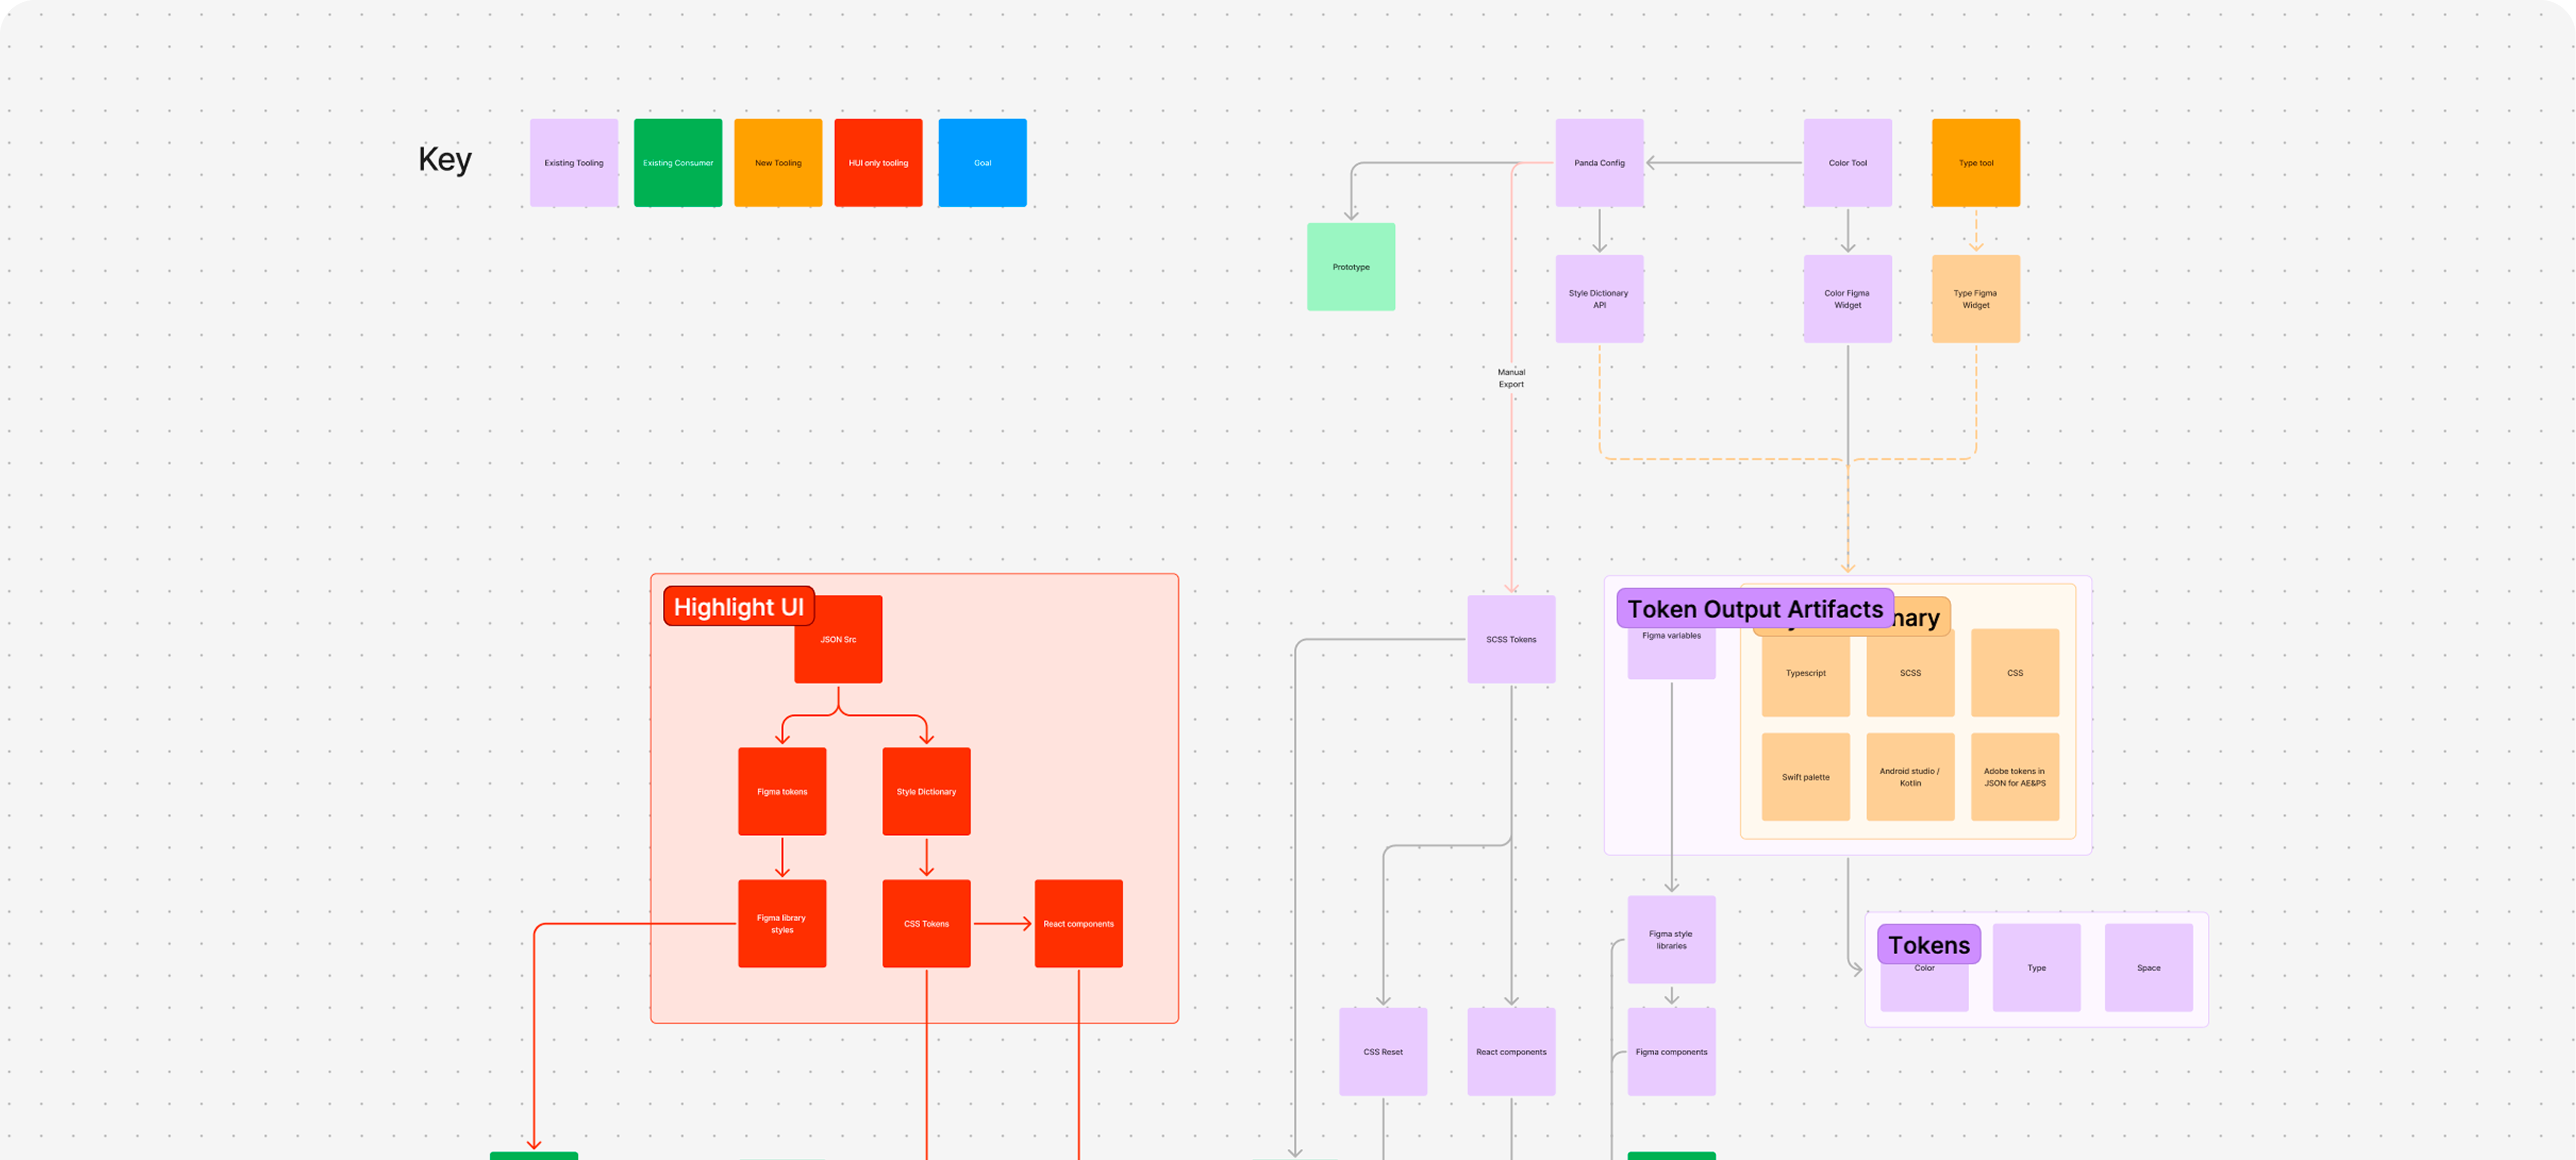Click the purple 'SCSS Tokens' sticky note
The image size is (2576, 1160).
click(1511, 639)
